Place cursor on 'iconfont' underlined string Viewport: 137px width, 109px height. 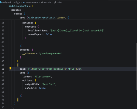[48, 84]
